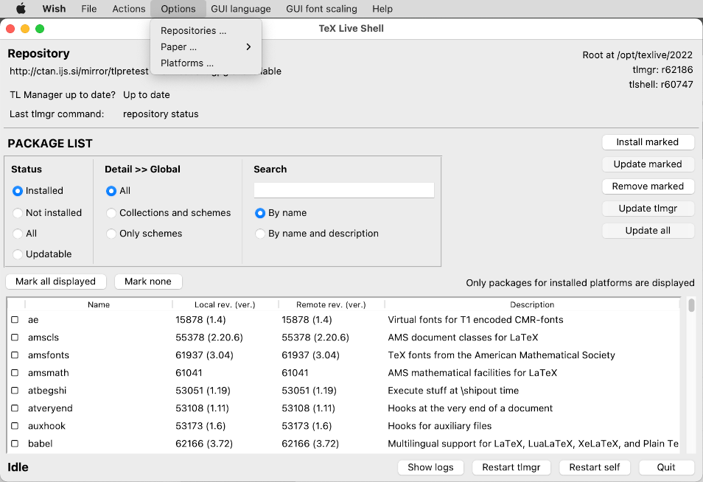Check the babel package box

point(15,444)
